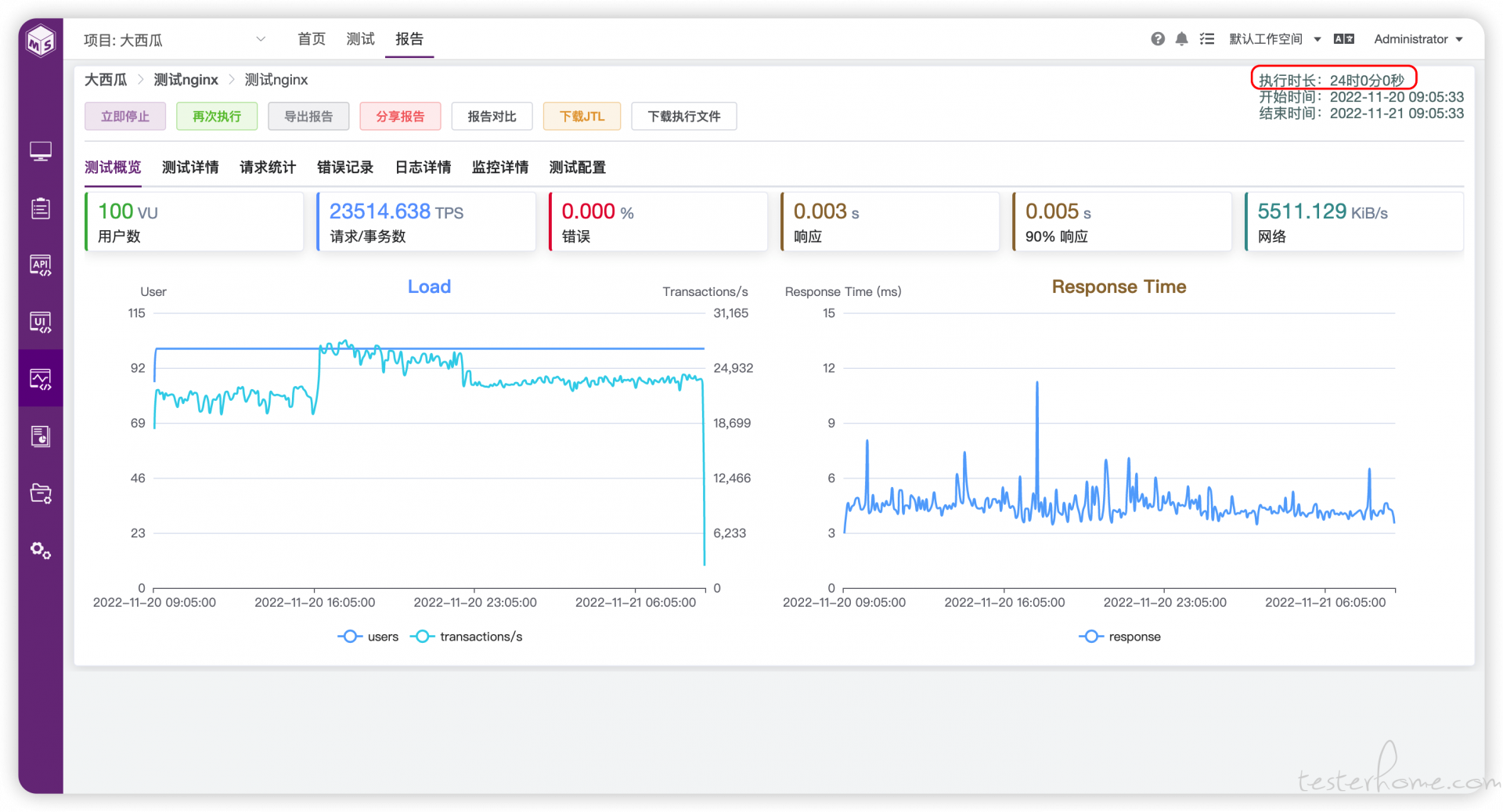1503x812 pixels.
Task: Open the 大西瓜 breadcrumb link
Action: (106, 80)
